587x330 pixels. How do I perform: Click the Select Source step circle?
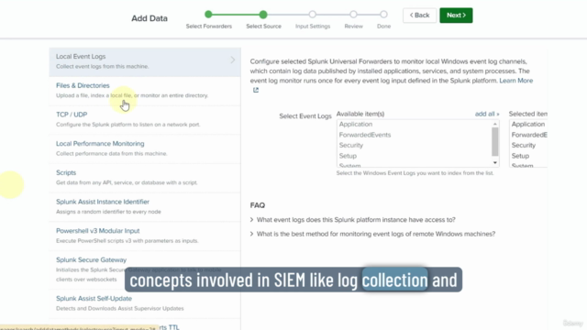[x=263, y=15]
